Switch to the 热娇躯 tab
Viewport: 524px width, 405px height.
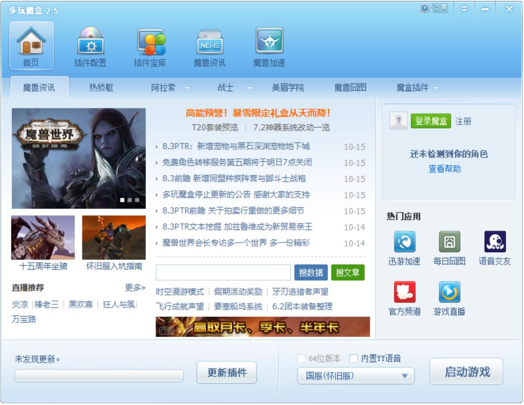101,88
